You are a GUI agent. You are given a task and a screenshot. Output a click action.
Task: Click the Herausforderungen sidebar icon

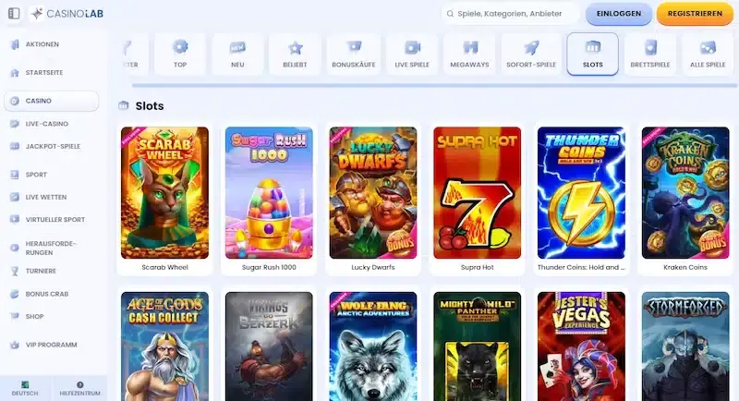tap(15, 248)
